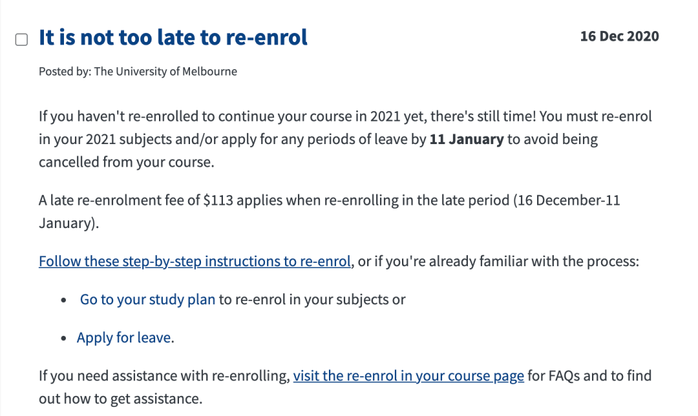Open the 'Apply for leave' link
Image resolution: width=698 pixels, height=416 pixels.
(x=123, y=338)
